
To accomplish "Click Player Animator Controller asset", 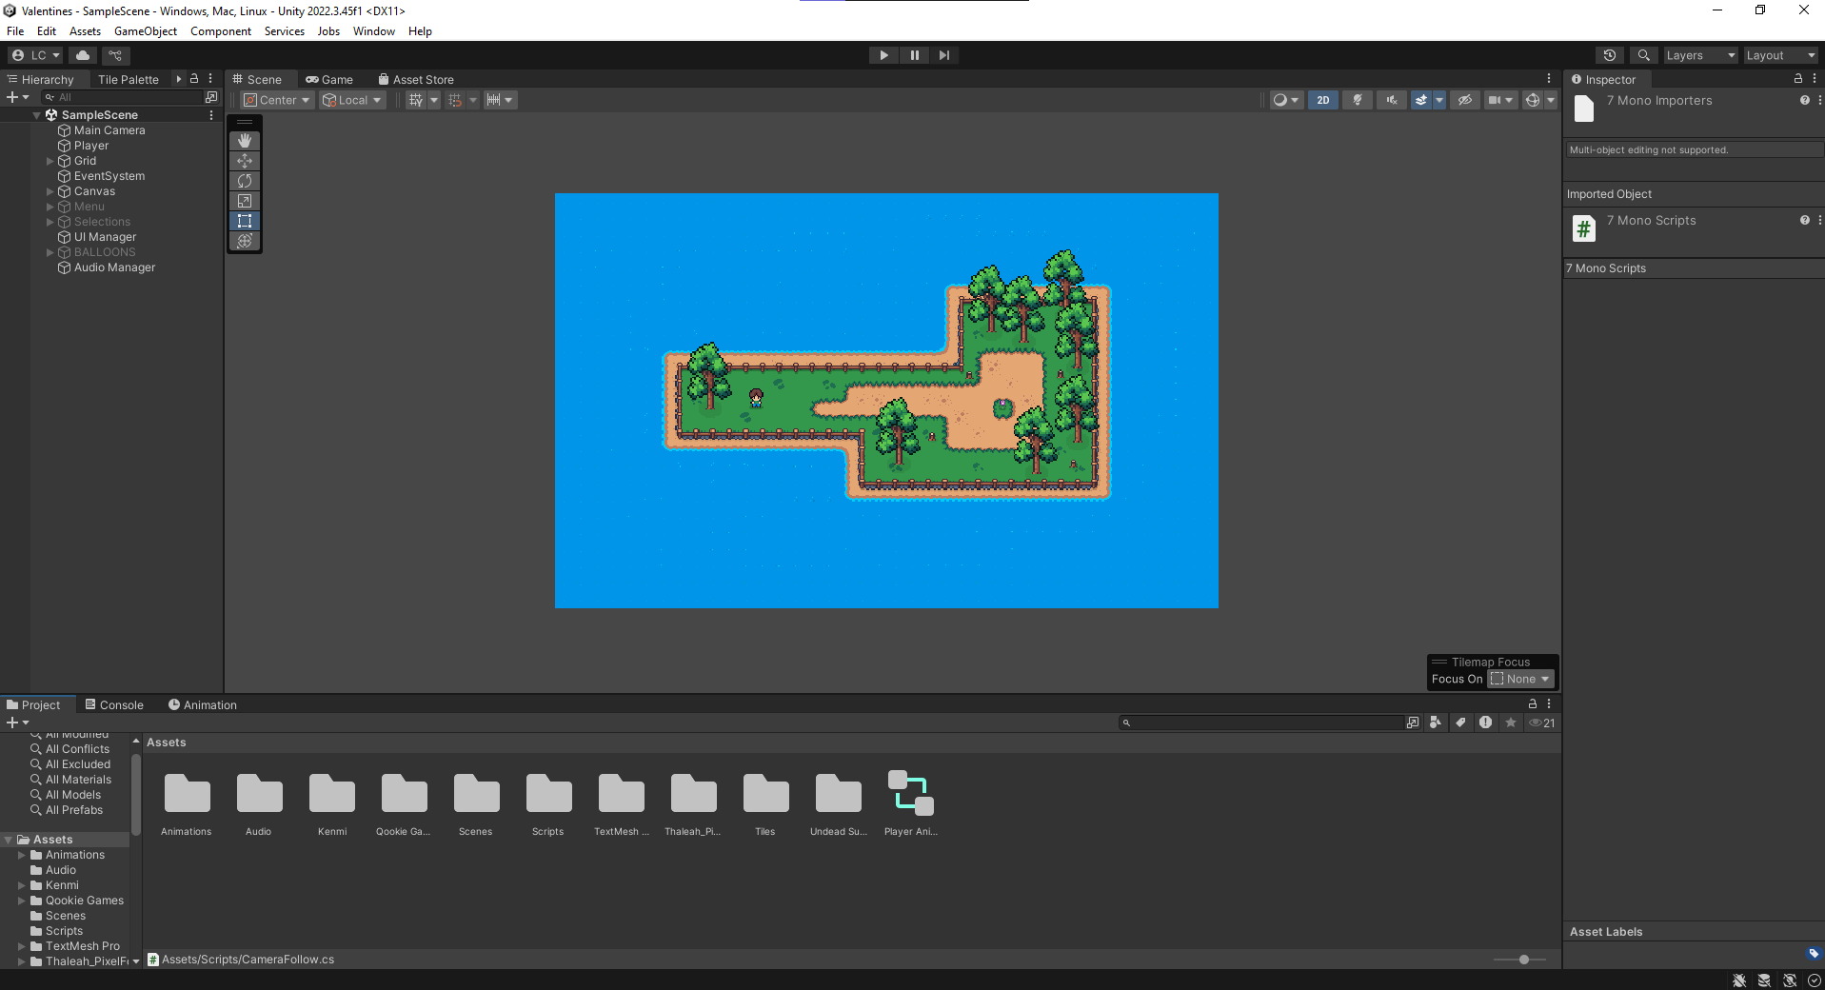I will (911, 802).
